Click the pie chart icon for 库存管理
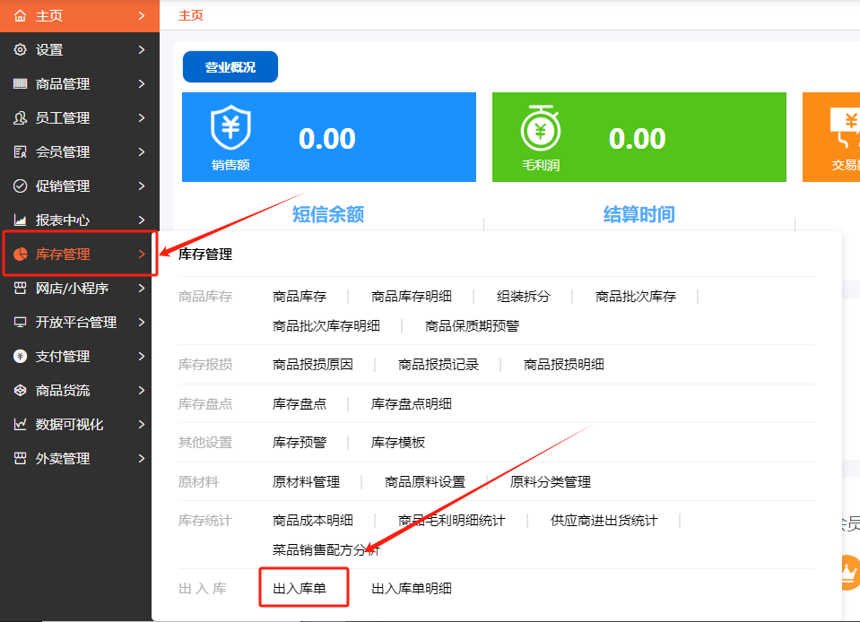Screen dimensions: 860x622 pos(20,255)
